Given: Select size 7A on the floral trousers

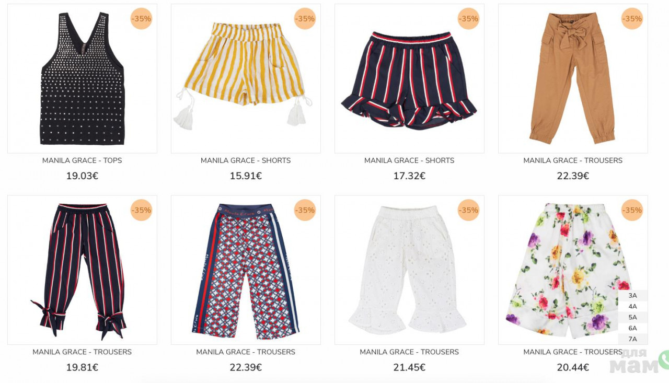Looking at the screenshot, I should (x=632, y=339).
